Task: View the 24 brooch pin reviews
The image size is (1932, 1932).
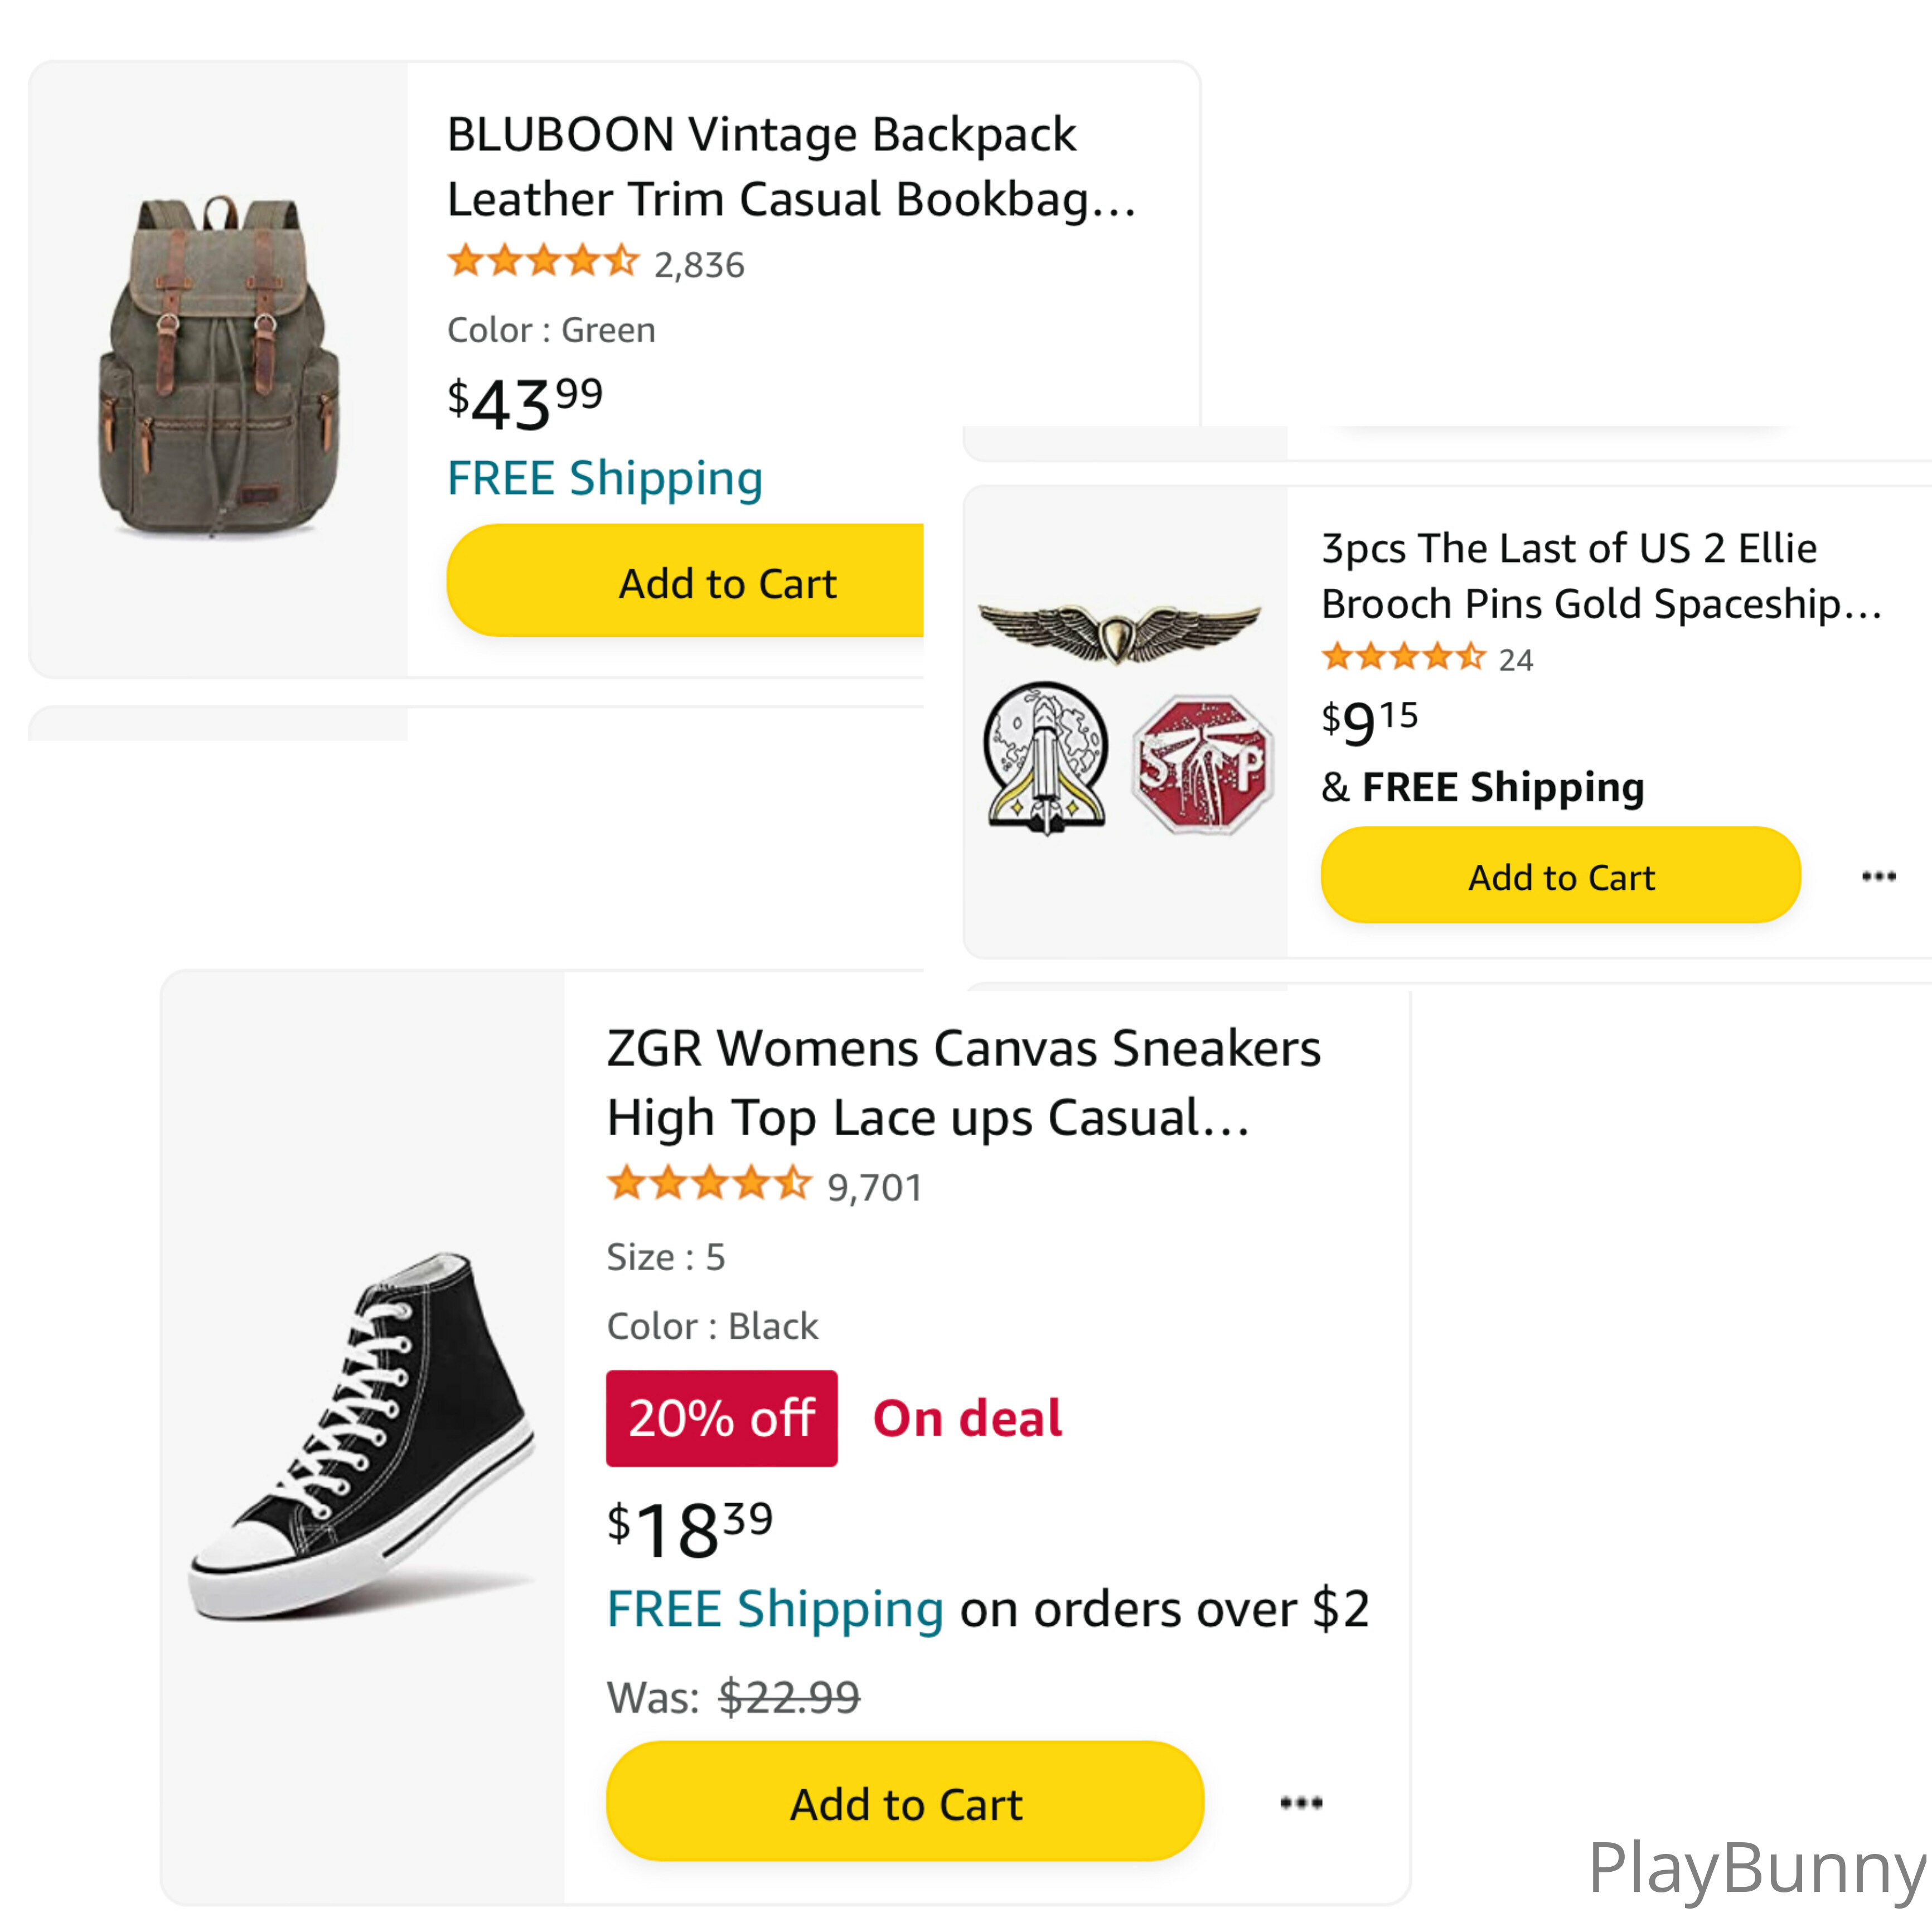Action: [1515, 660]
